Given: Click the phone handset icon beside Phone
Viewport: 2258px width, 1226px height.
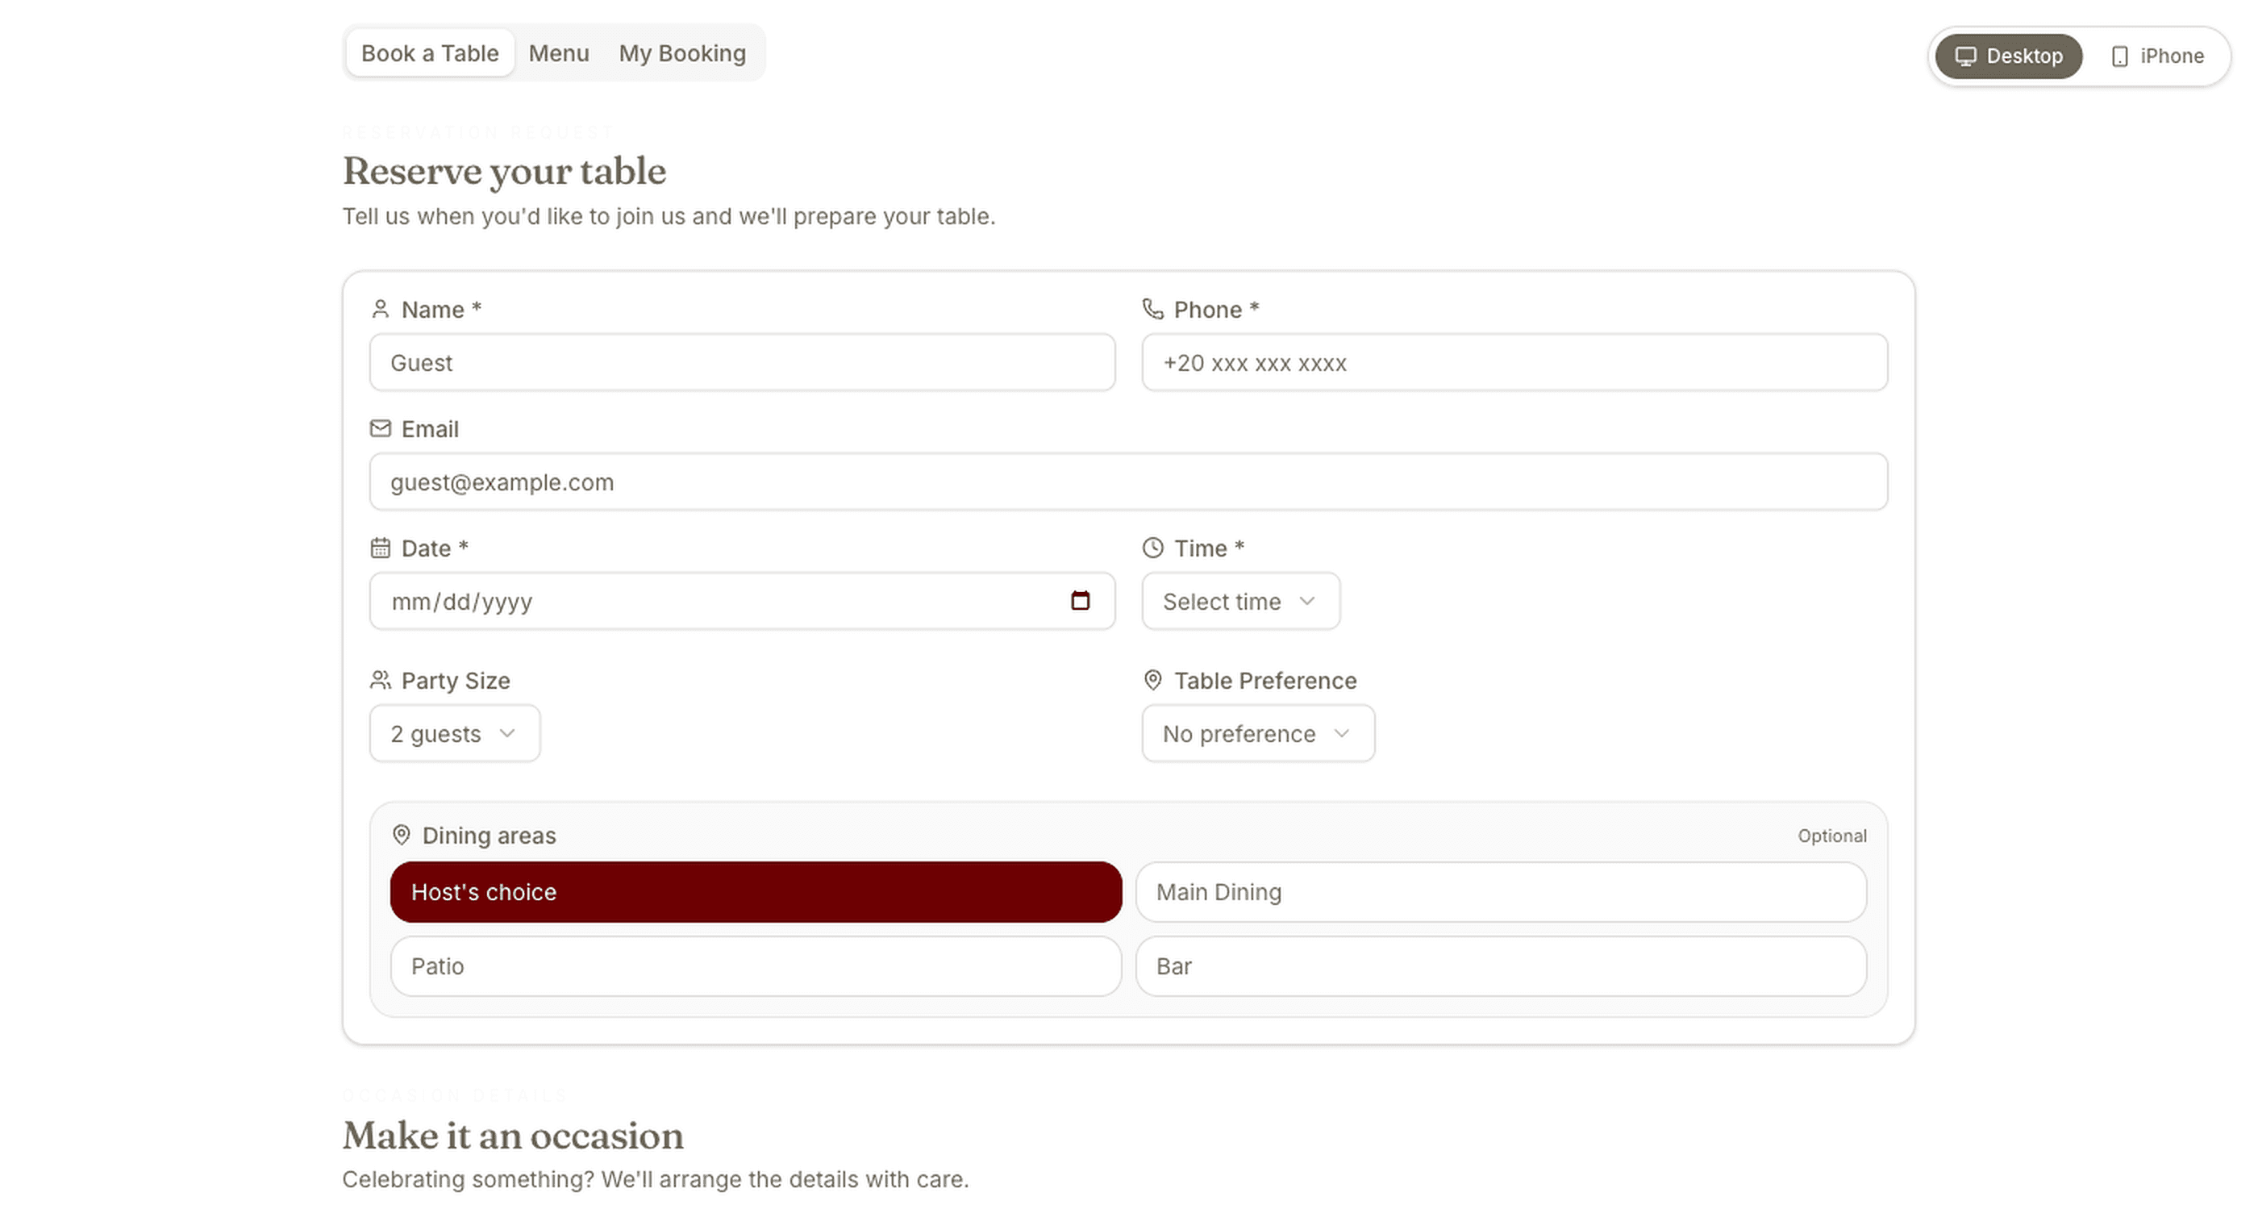Looking at the screenshot, I should pyautogui.click(x=1152, y=309).
